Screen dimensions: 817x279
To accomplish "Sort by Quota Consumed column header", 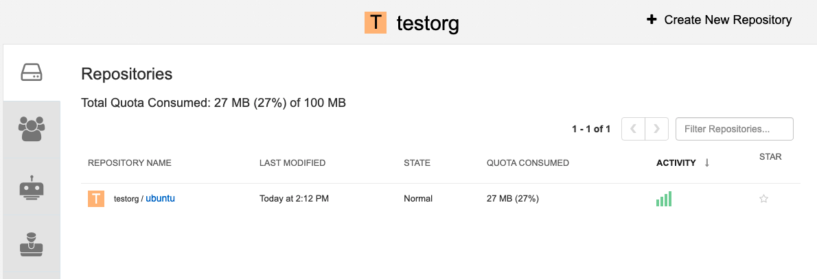I will (527, 163).
